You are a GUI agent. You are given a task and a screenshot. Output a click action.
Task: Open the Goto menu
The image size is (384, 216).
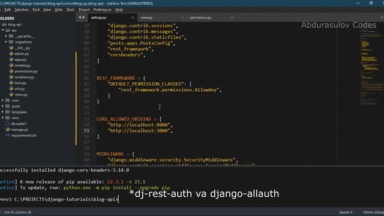pyautogui.click(x=59, y=10)
